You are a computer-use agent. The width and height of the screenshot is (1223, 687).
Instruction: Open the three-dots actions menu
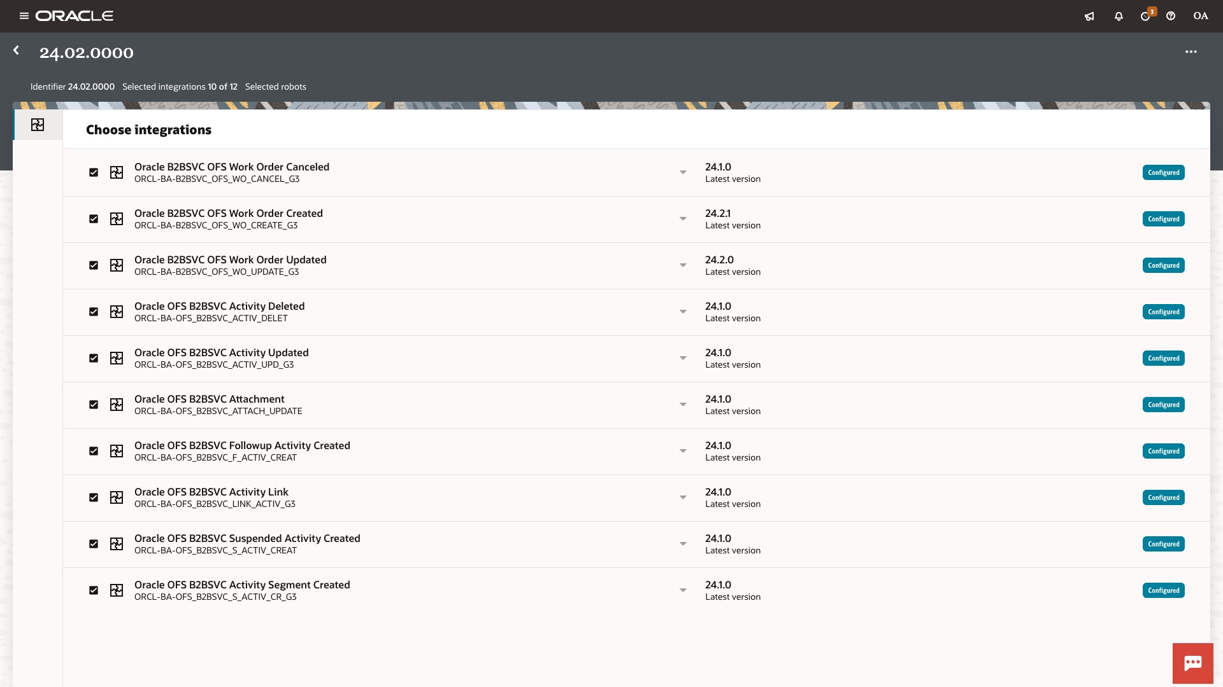click(1191, 52)
